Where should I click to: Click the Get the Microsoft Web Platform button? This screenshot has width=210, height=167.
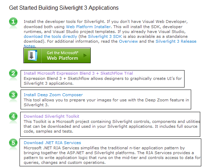coord(57,56)
